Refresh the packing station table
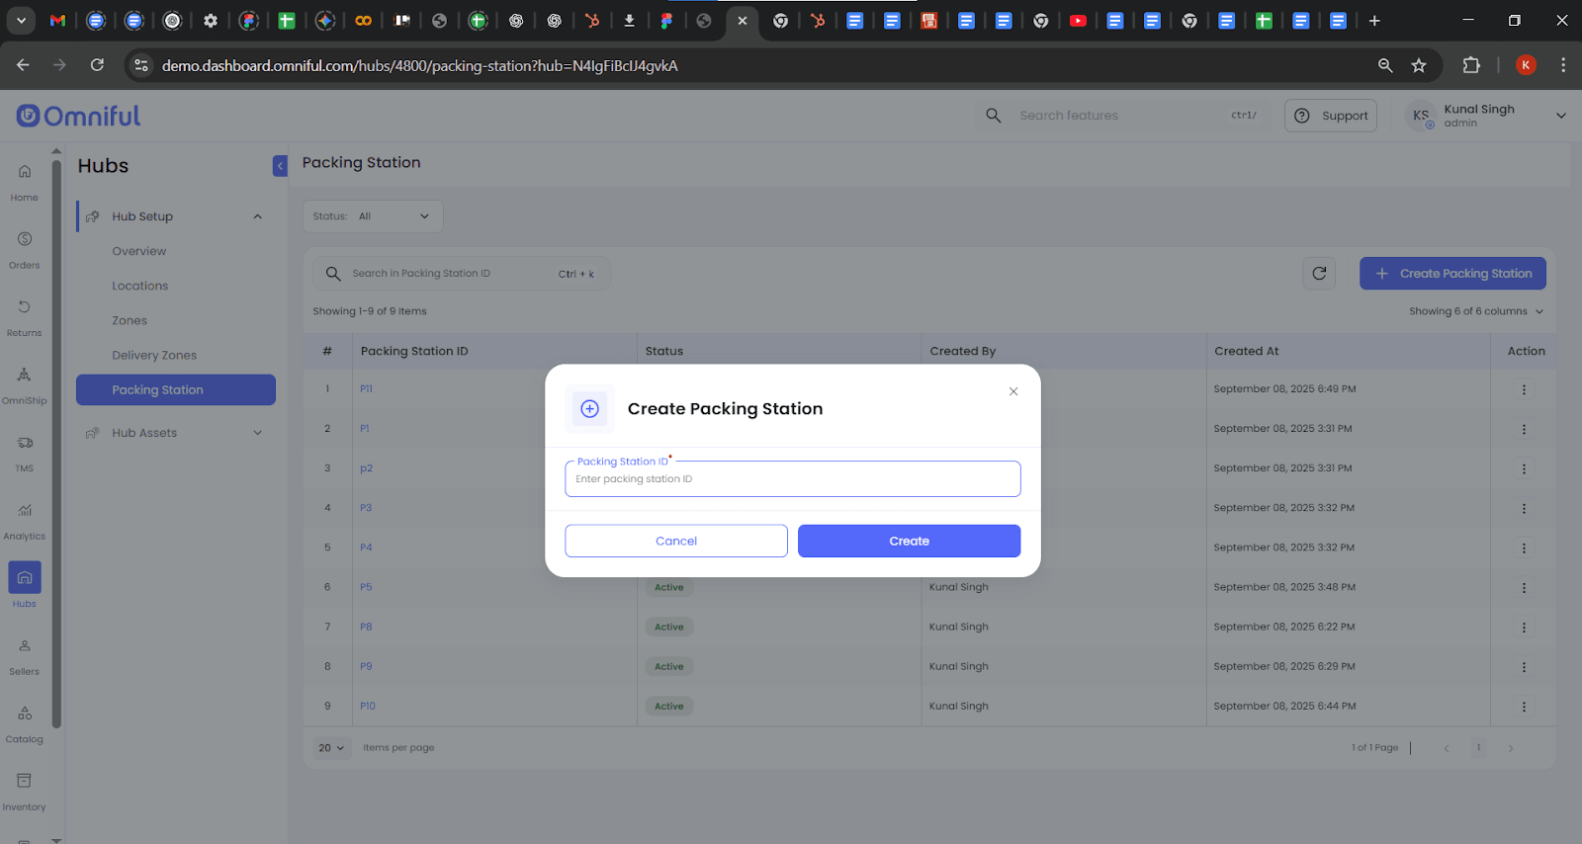This screenshot has height=844, width=1582. coord(1319,274)
